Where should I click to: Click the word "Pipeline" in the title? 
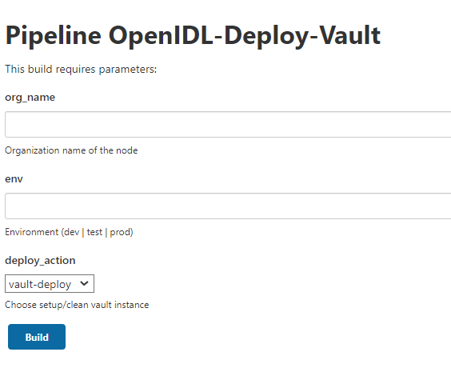tap(54, 36)
